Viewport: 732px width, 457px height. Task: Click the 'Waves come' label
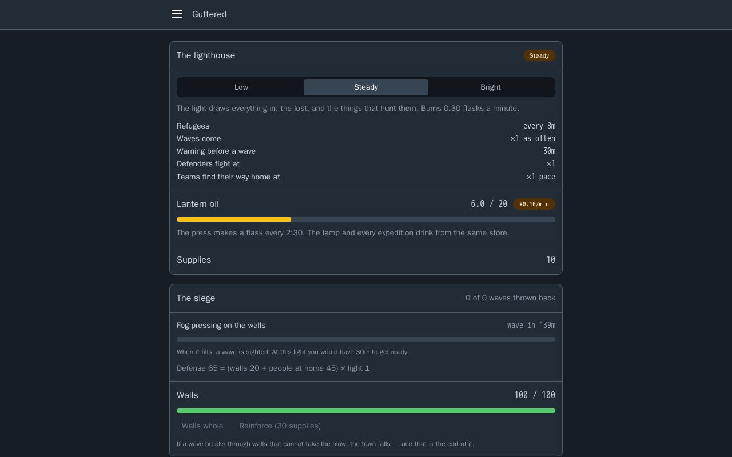pos(199,138)
